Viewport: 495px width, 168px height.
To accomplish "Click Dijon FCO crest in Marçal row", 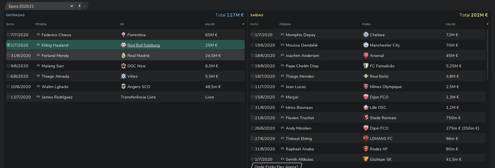I will point(366,97).
